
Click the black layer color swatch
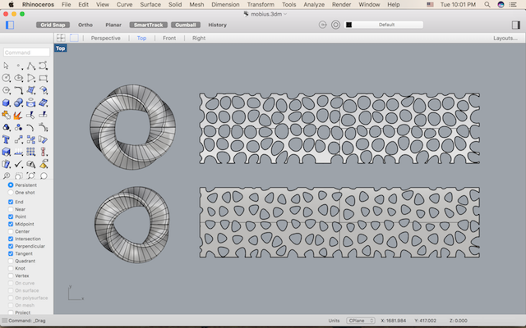pos(348,25)
